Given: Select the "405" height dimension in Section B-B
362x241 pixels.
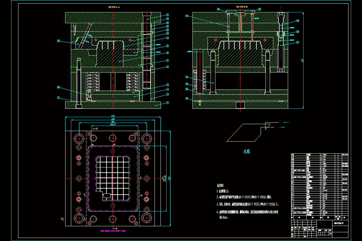Looking at the screenshot, I should (x=302, y=60).
